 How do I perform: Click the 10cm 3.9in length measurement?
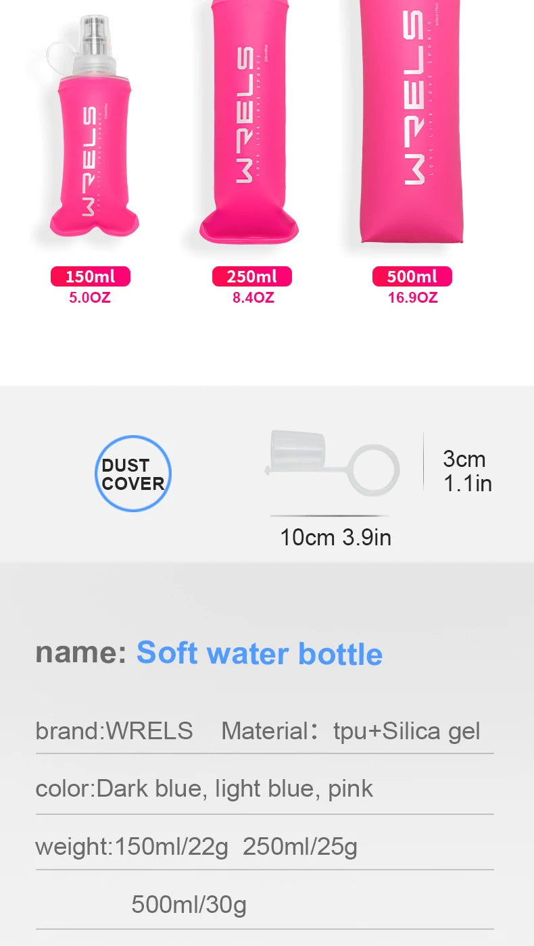(335, 537)
